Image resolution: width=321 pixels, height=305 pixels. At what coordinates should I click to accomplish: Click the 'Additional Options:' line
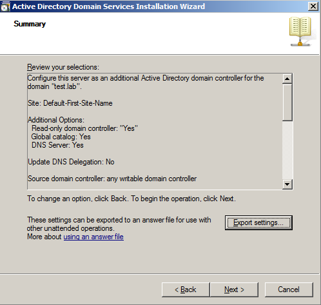(x=56, y=120)
